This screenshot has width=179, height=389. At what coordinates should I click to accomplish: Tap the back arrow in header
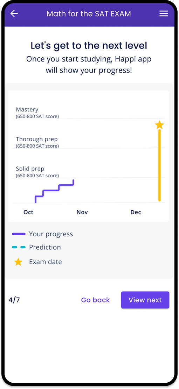pyautogui.click(x=14, y=14)
